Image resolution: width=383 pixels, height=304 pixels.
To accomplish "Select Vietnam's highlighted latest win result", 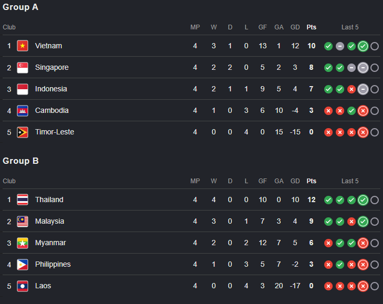I will [x=363, y=46].
